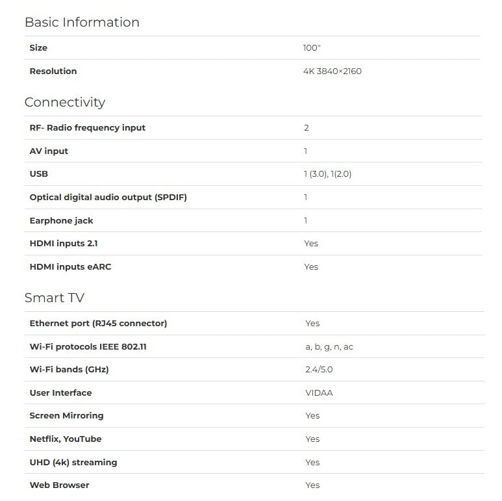The image size is (502, 501).
Task: Click the Smart TV section heading
Action: (x=55, y=298)
